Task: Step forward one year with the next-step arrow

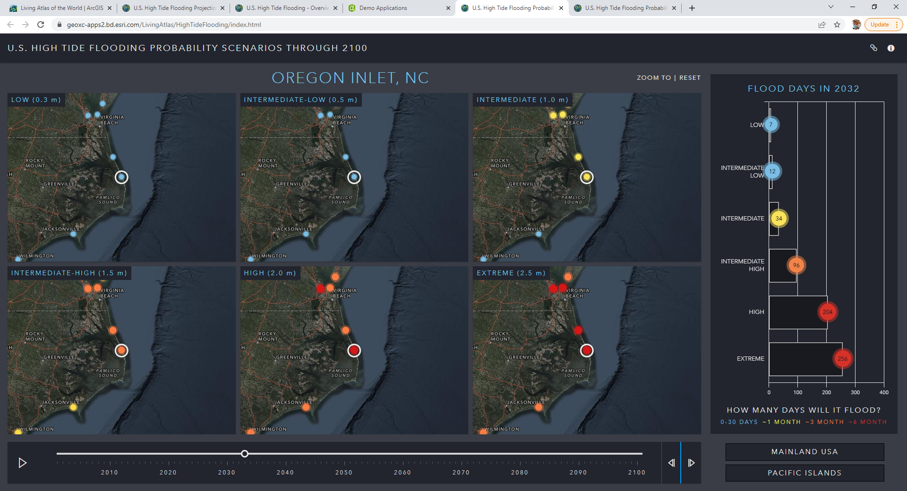Action: coord(692,463)
